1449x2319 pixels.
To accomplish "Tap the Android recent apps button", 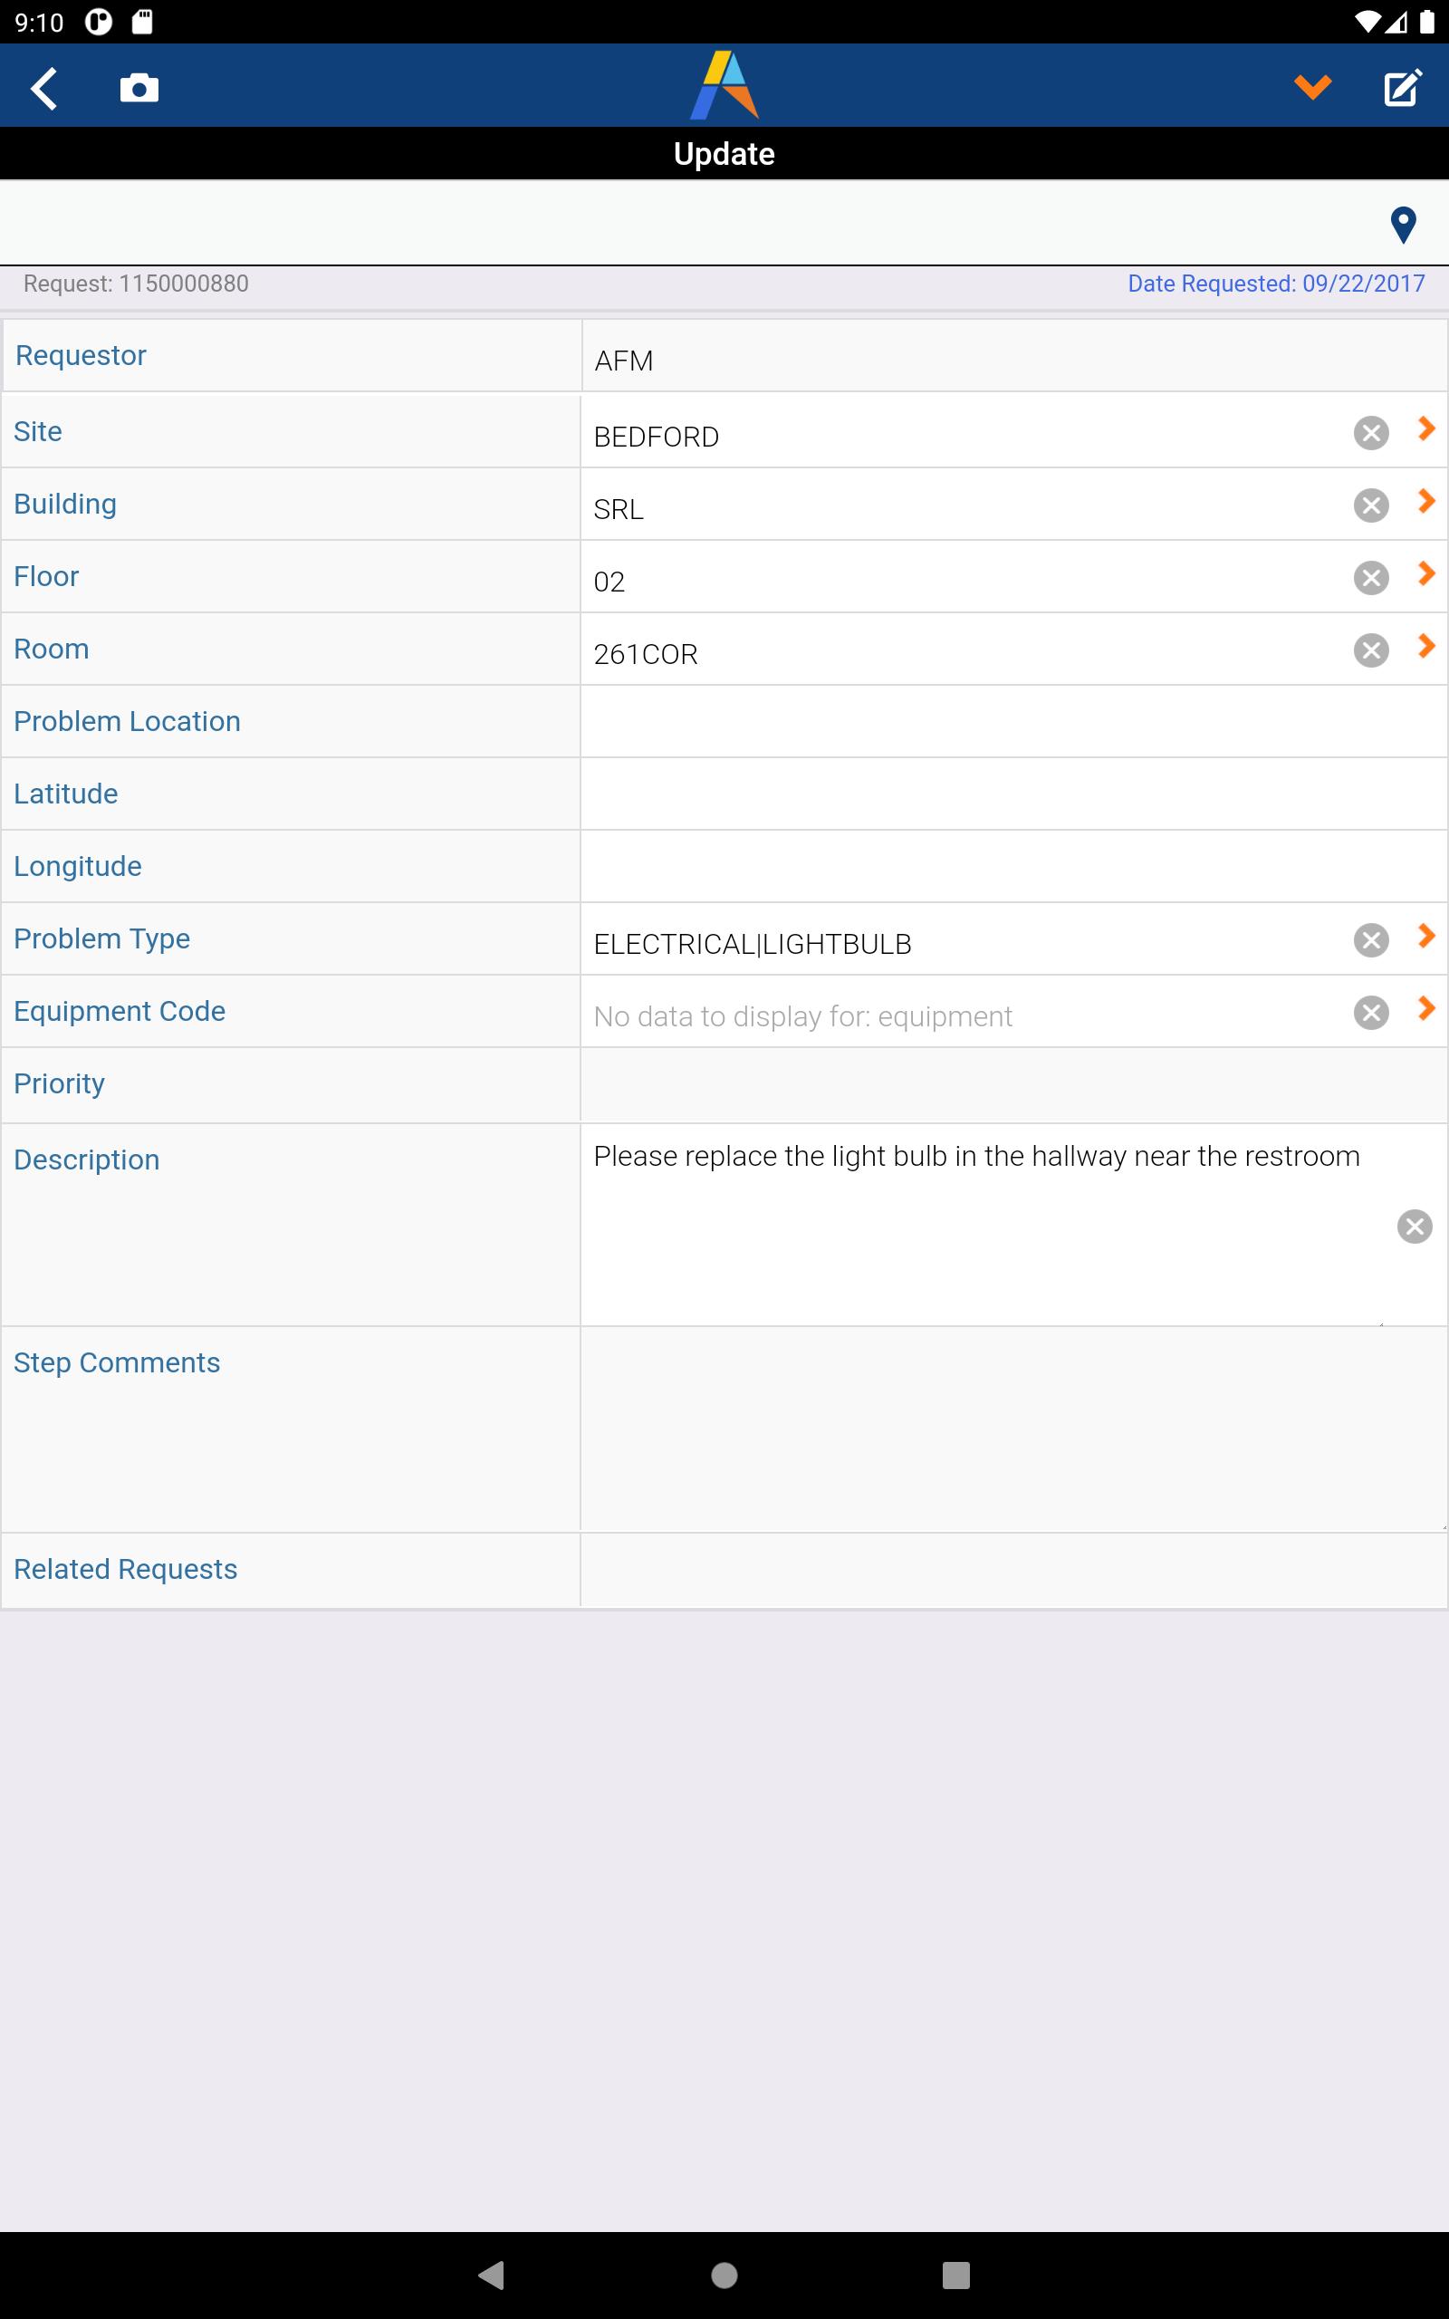I will [x=955, y=2275].
